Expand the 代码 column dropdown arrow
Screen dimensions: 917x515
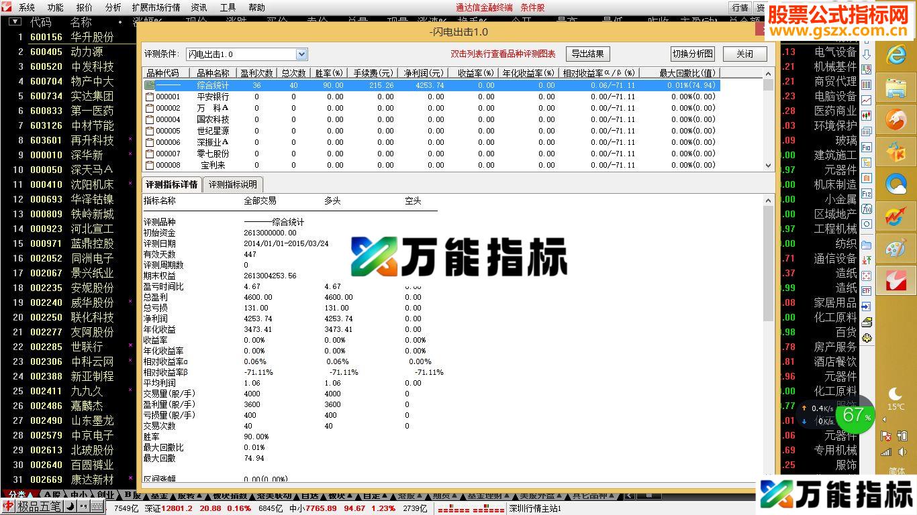pos(15,21)
